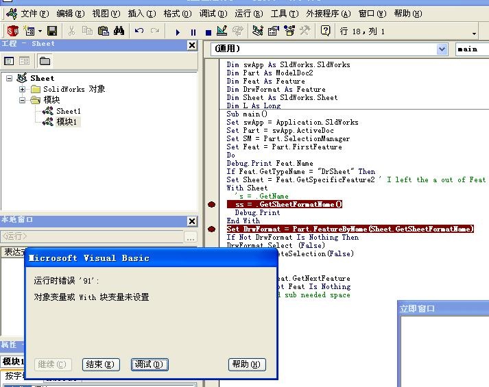Click the 'Debug.Print Feat.Name' code line
Viewport: 489px width, 387px height.
(270, 164)
